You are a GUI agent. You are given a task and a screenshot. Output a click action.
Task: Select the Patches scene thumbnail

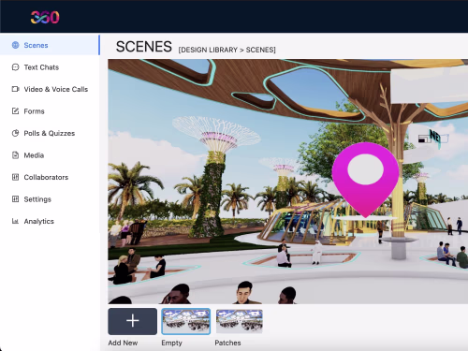coord(240,321)
